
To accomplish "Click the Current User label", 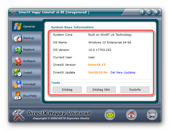I will click(63, 57).
